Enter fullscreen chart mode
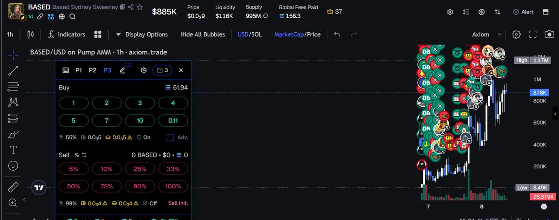 533,34
